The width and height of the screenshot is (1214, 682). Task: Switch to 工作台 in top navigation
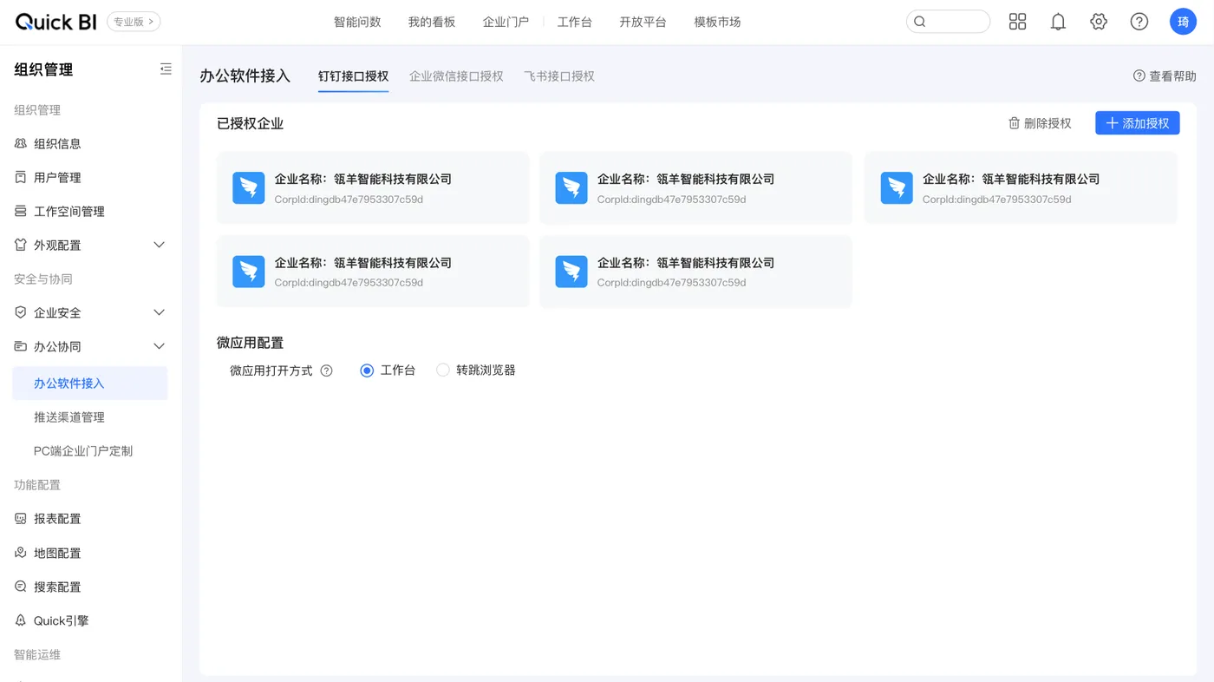tap(574, 22)
